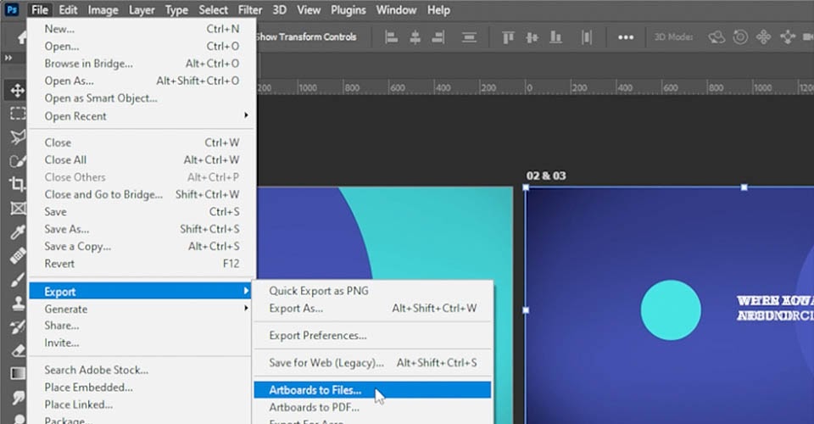
Task: Select the Rectangular Marquee tool
Action: 18,114
